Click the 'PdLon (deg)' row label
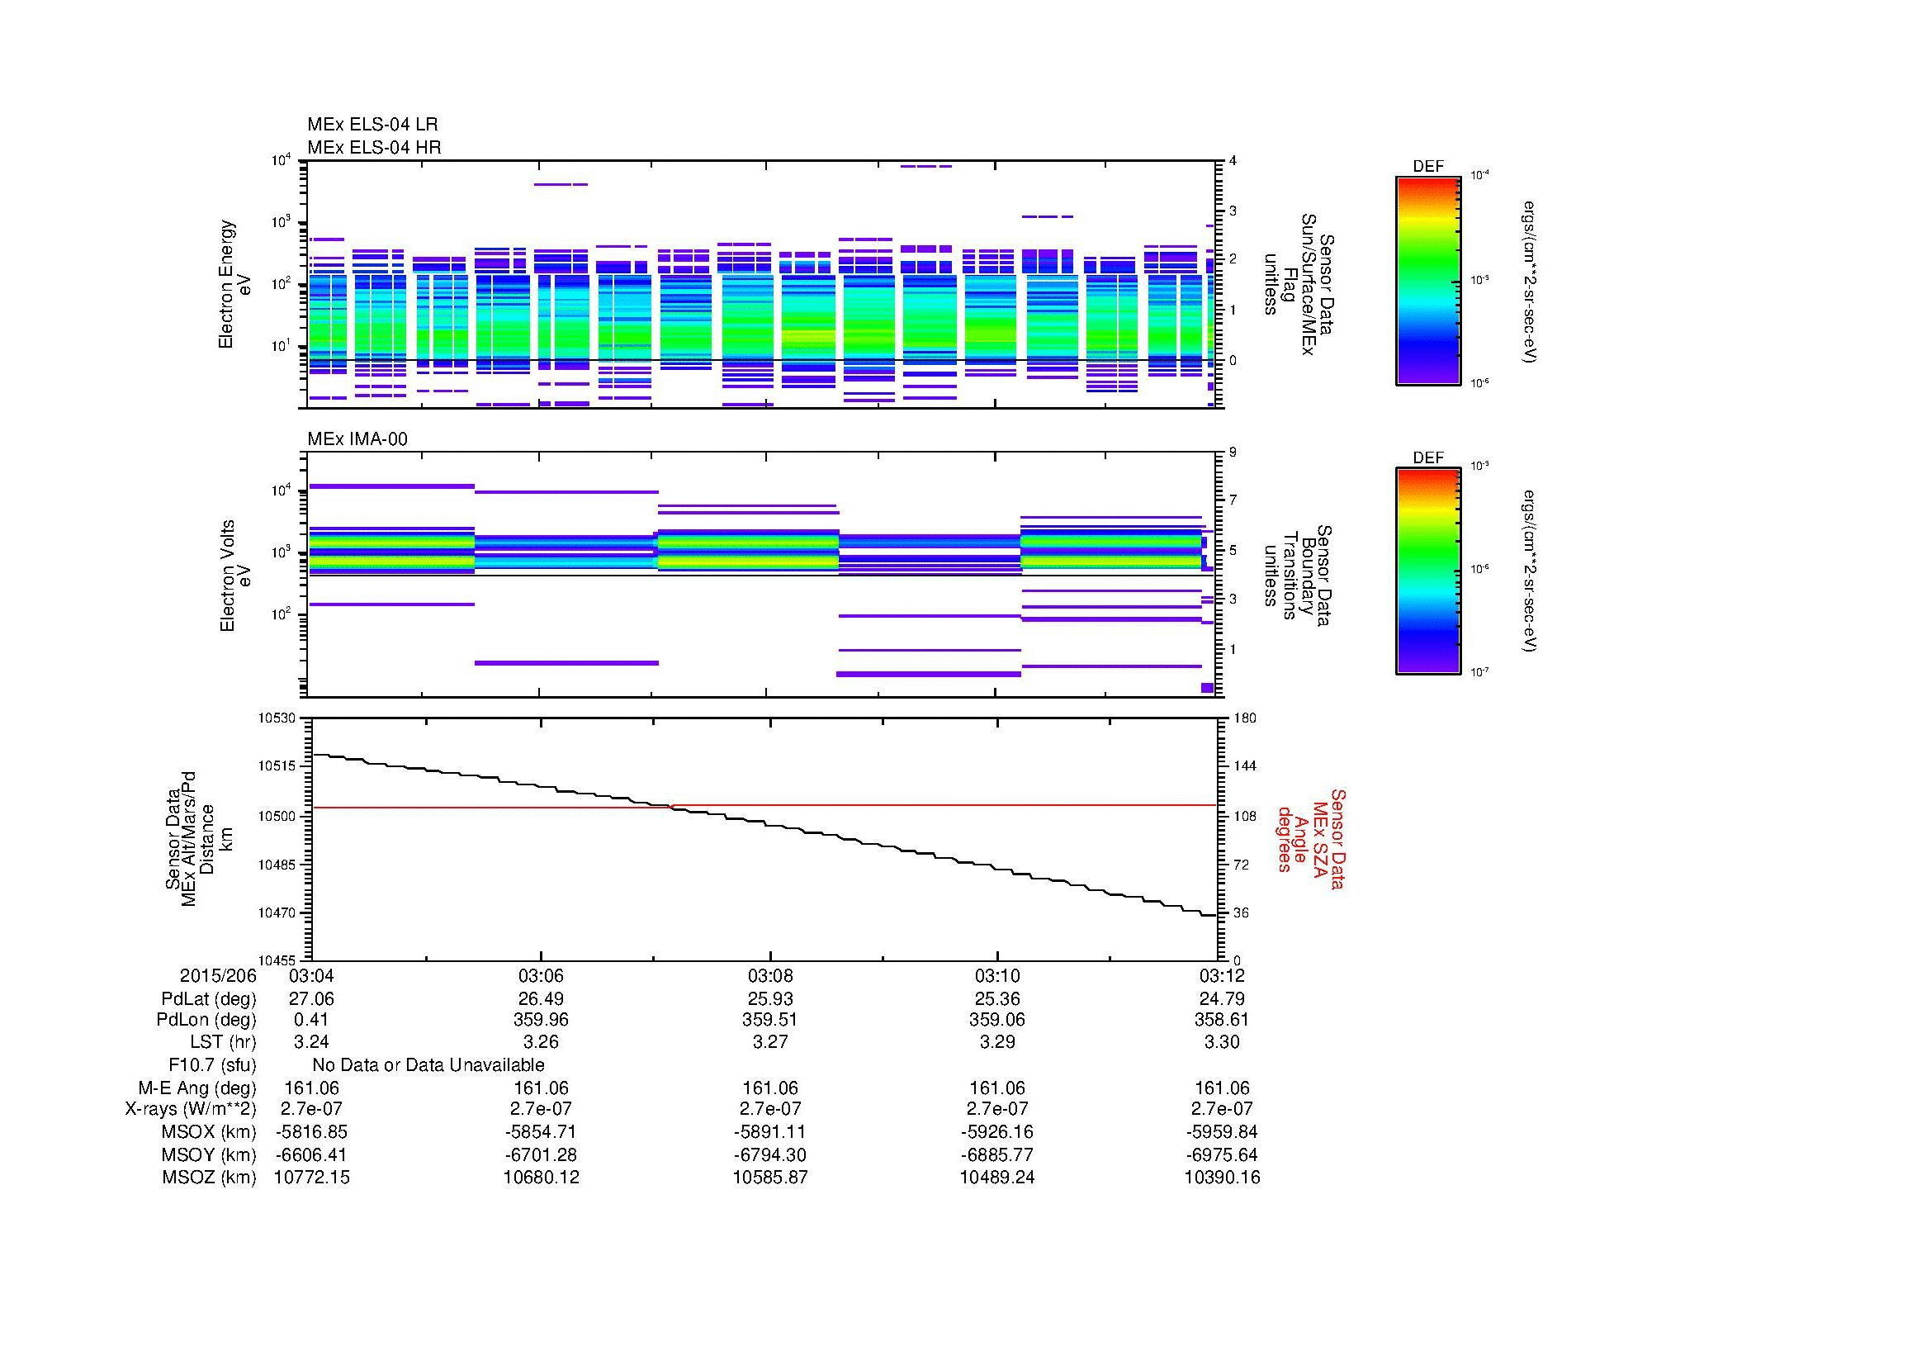The height and width of the screenshot is (1365, 1931). (x=206, y=1019)
